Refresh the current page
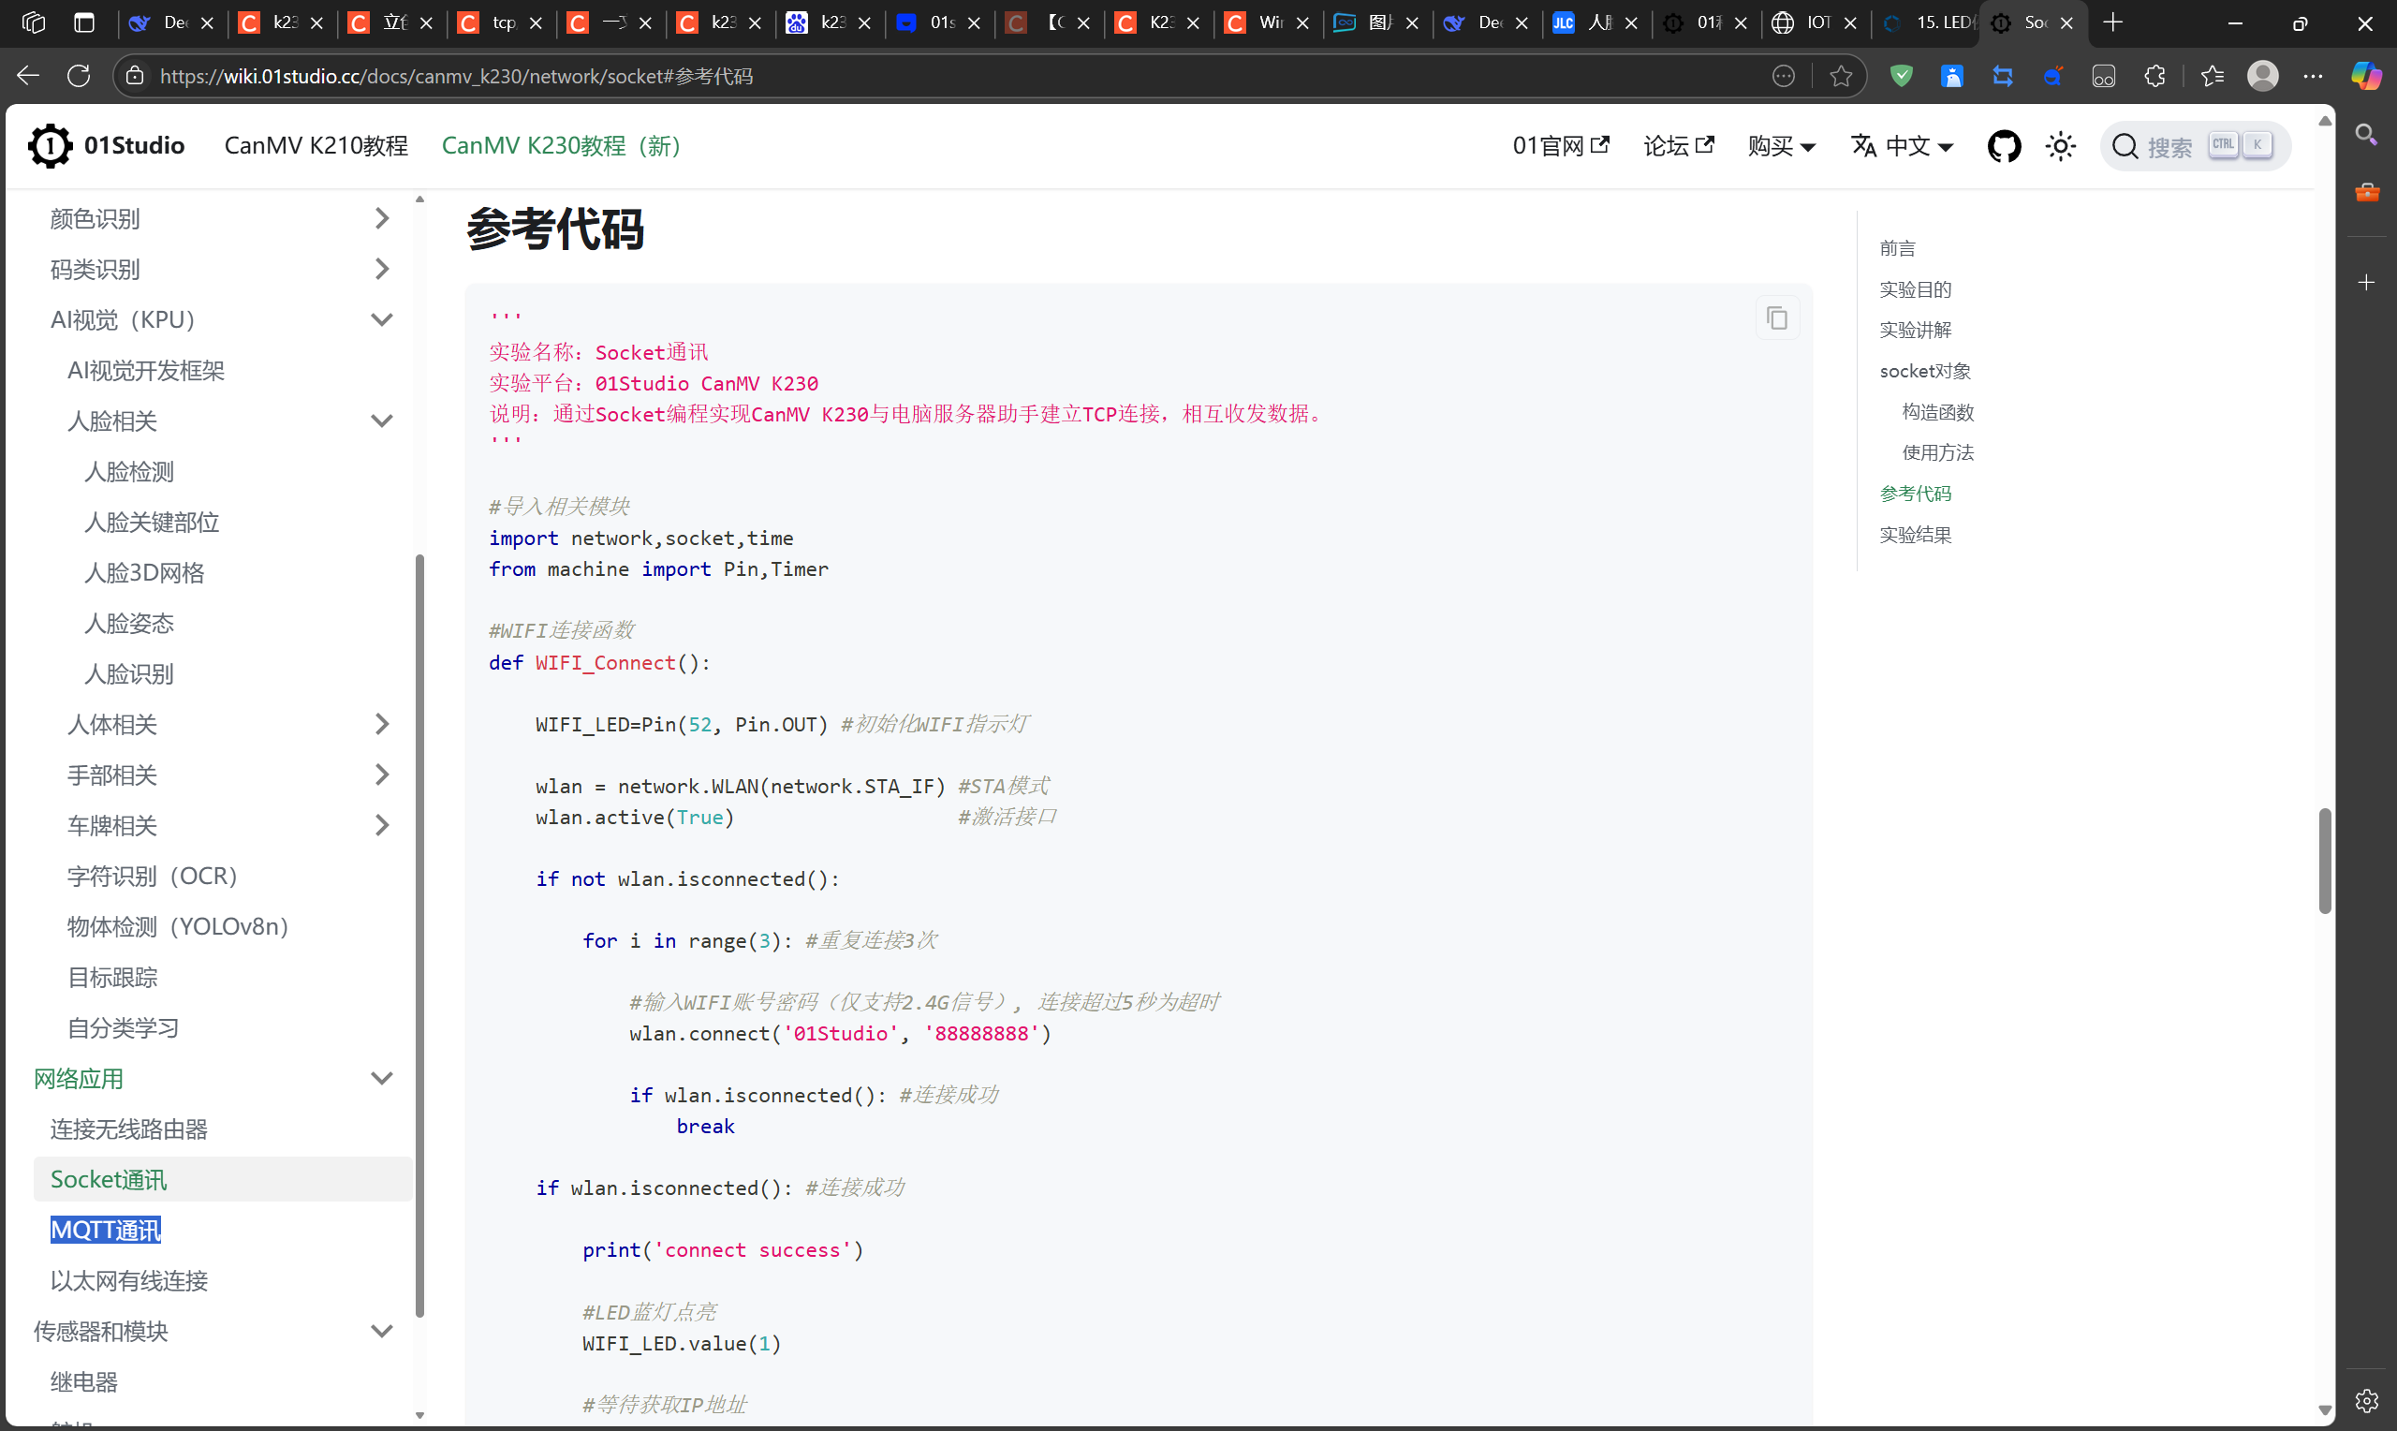This screenshot has height=1431, width=2397. tap(79, 76)
